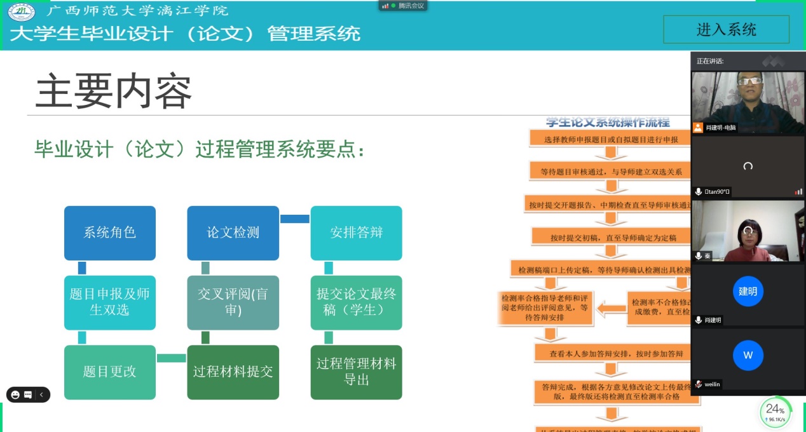
Task: Click the network speed 24% indicator
Action: coord(775,412)
